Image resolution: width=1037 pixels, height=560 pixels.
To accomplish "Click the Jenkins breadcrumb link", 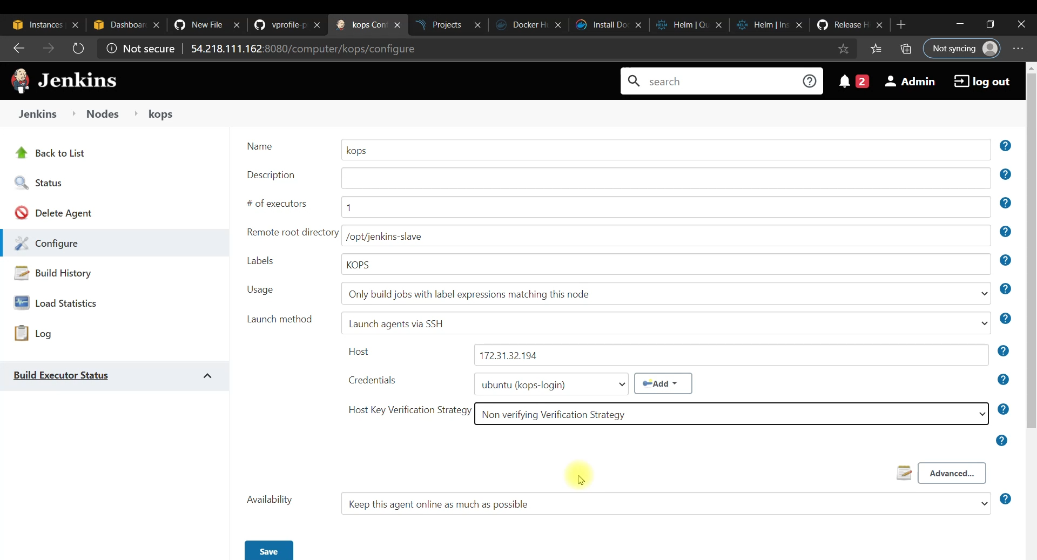I will point(37,114).
